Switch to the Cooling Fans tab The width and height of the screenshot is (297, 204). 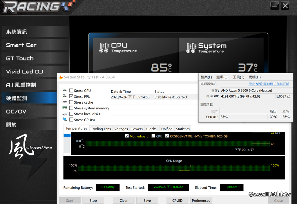(101, 129)
